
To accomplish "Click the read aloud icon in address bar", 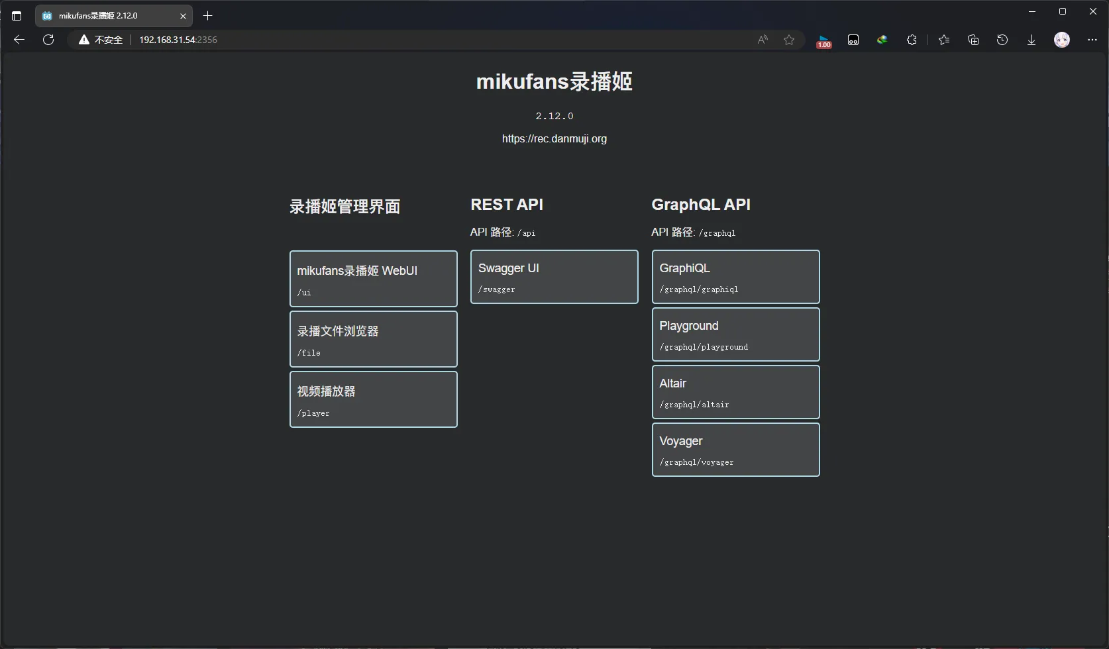I will pos(763,40).
